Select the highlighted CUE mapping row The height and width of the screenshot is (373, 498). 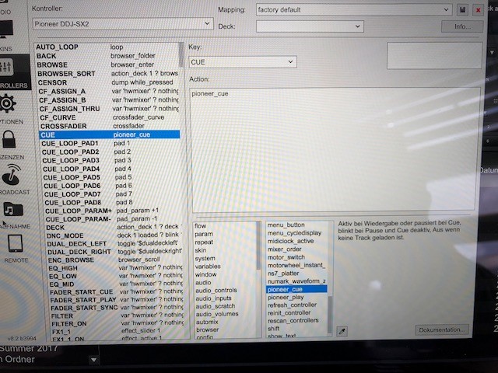point(110,134)
